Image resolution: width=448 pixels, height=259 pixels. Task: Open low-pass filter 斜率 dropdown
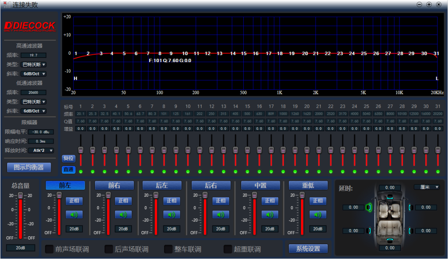pyautogui.click(x=34, y=111)
